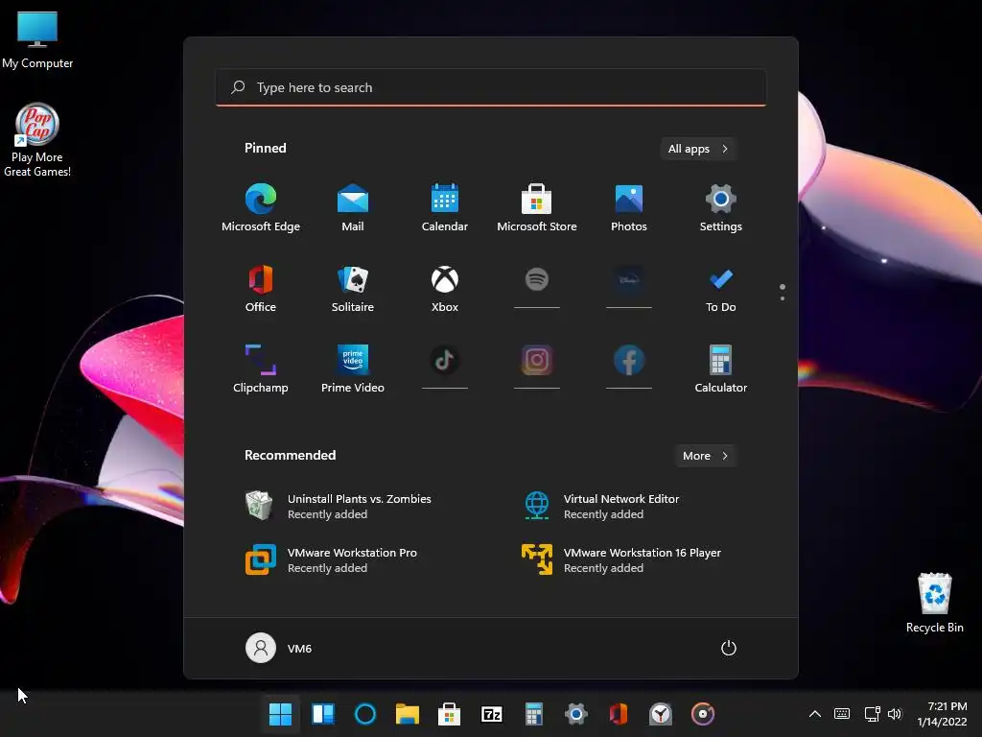The width and height of the screenshot is (982, 737).
Task: Launch the Xbox app
Action: click(445, 289)
